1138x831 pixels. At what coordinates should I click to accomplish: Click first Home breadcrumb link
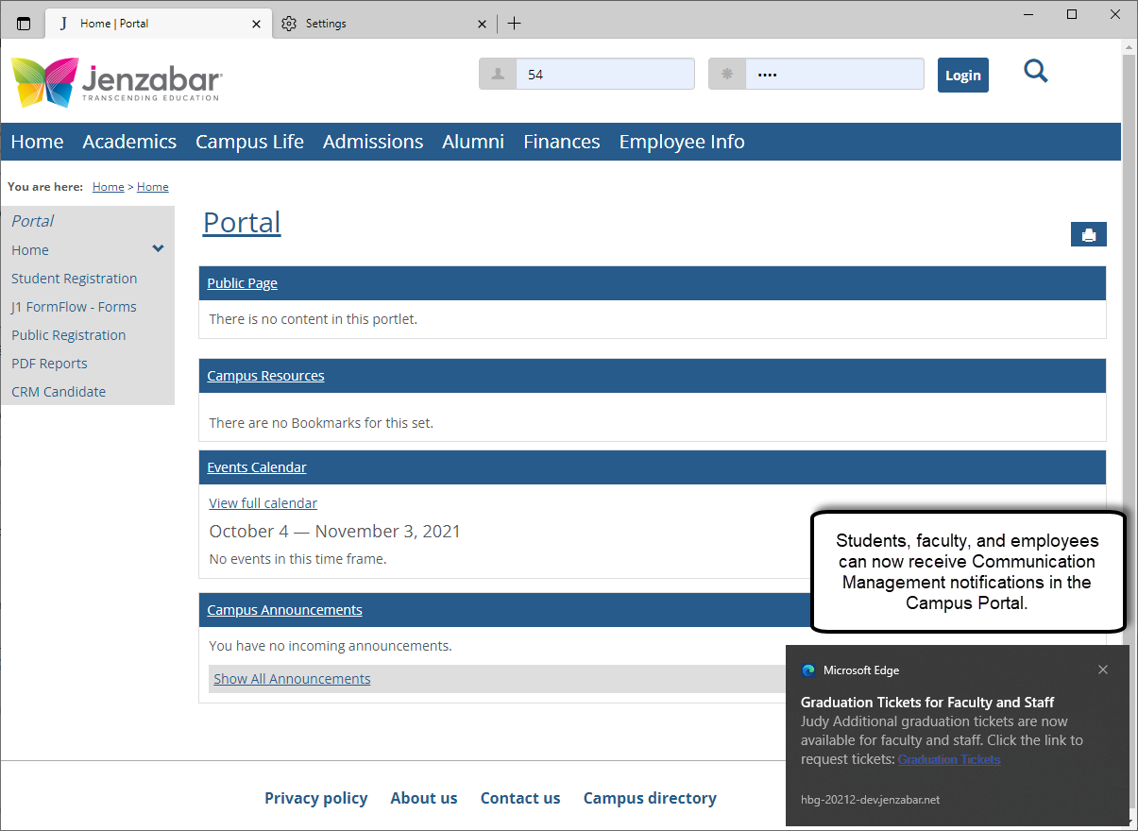[x=109, y=187]
